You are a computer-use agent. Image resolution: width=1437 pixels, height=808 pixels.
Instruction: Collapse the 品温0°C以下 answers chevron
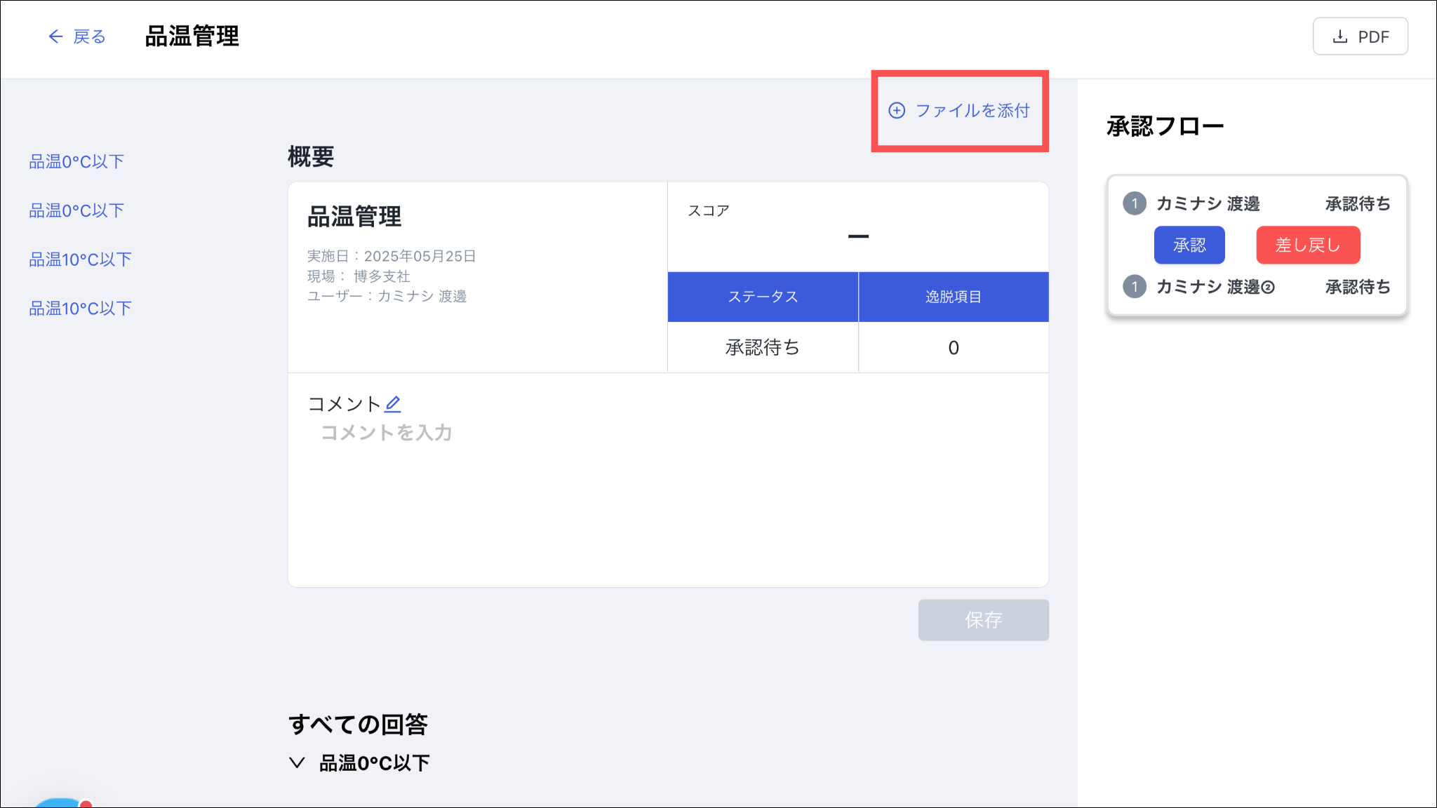point(297,763)
